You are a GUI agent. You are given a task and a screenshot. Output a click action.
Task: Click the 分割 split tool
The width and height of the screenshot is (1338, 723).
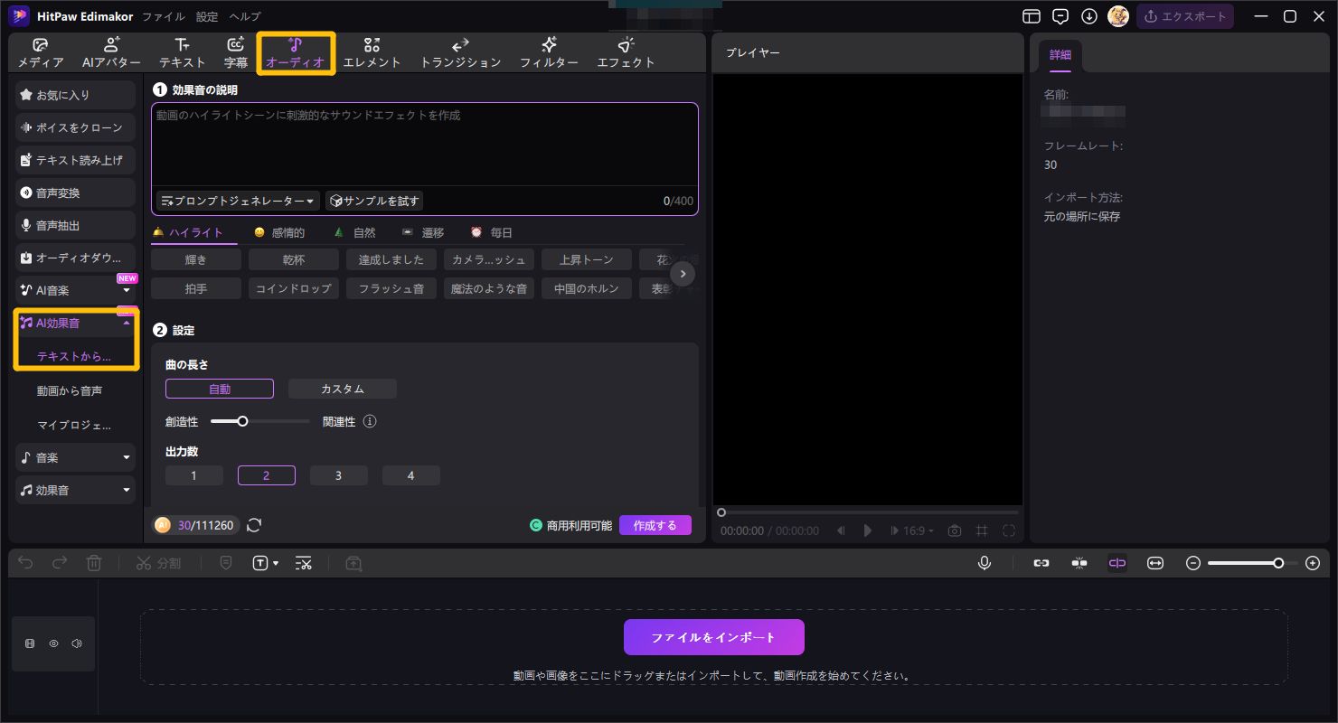(x=159, y=563)
